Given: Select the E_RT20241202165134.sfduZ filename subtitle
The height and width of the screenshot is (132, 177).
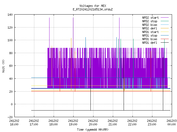Looking at the screenshot, I should pyautogui.click(x=93, y=9).
